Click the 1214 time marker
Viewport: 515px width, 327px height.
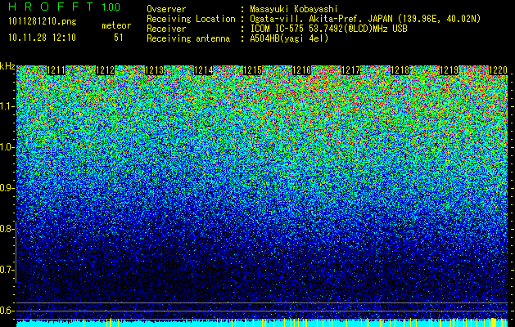pos(204,70)
